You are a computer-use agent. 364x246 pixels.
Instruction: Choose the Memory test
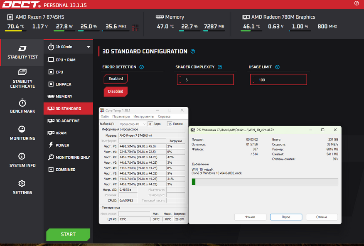coord(68,96)
